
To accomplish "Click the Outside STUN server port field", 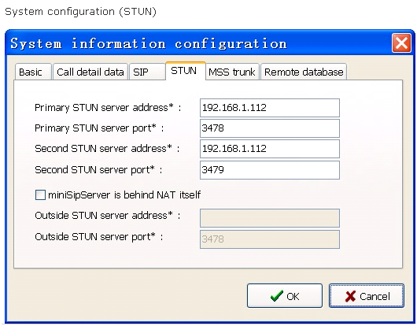I will (x=270, y=239).
